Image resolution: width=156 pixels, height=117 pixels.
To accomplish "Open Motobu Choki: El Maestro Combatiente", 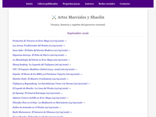I will point(40,79).
